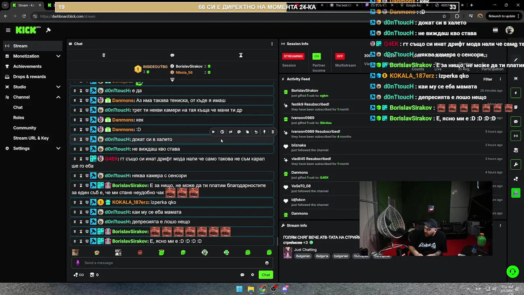Click the mention icon in hover toolbar
Image resolution: width=524 pixels, height=295 pixels.
pyautogui.click(x=239, y=132)
